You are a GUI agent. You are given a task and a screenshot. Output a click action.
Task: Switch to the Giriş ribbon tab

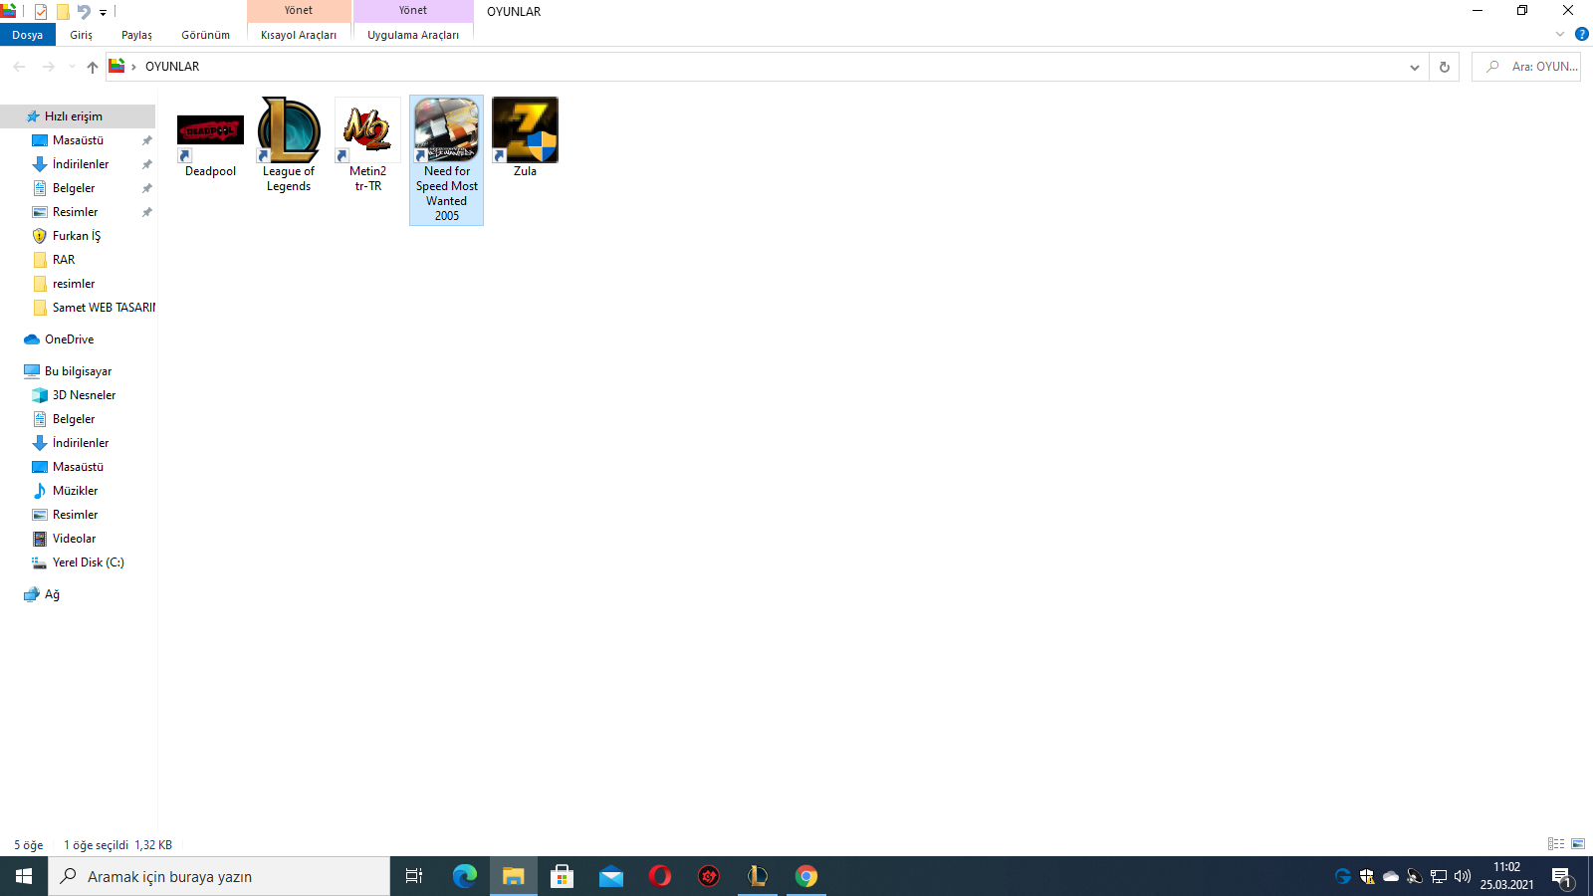coord(82,35)
